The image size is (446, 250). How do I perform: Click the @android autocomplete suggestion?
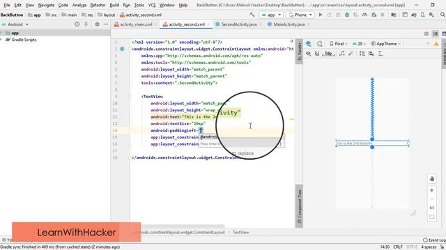pyautogui.click(x=208, y=137)
